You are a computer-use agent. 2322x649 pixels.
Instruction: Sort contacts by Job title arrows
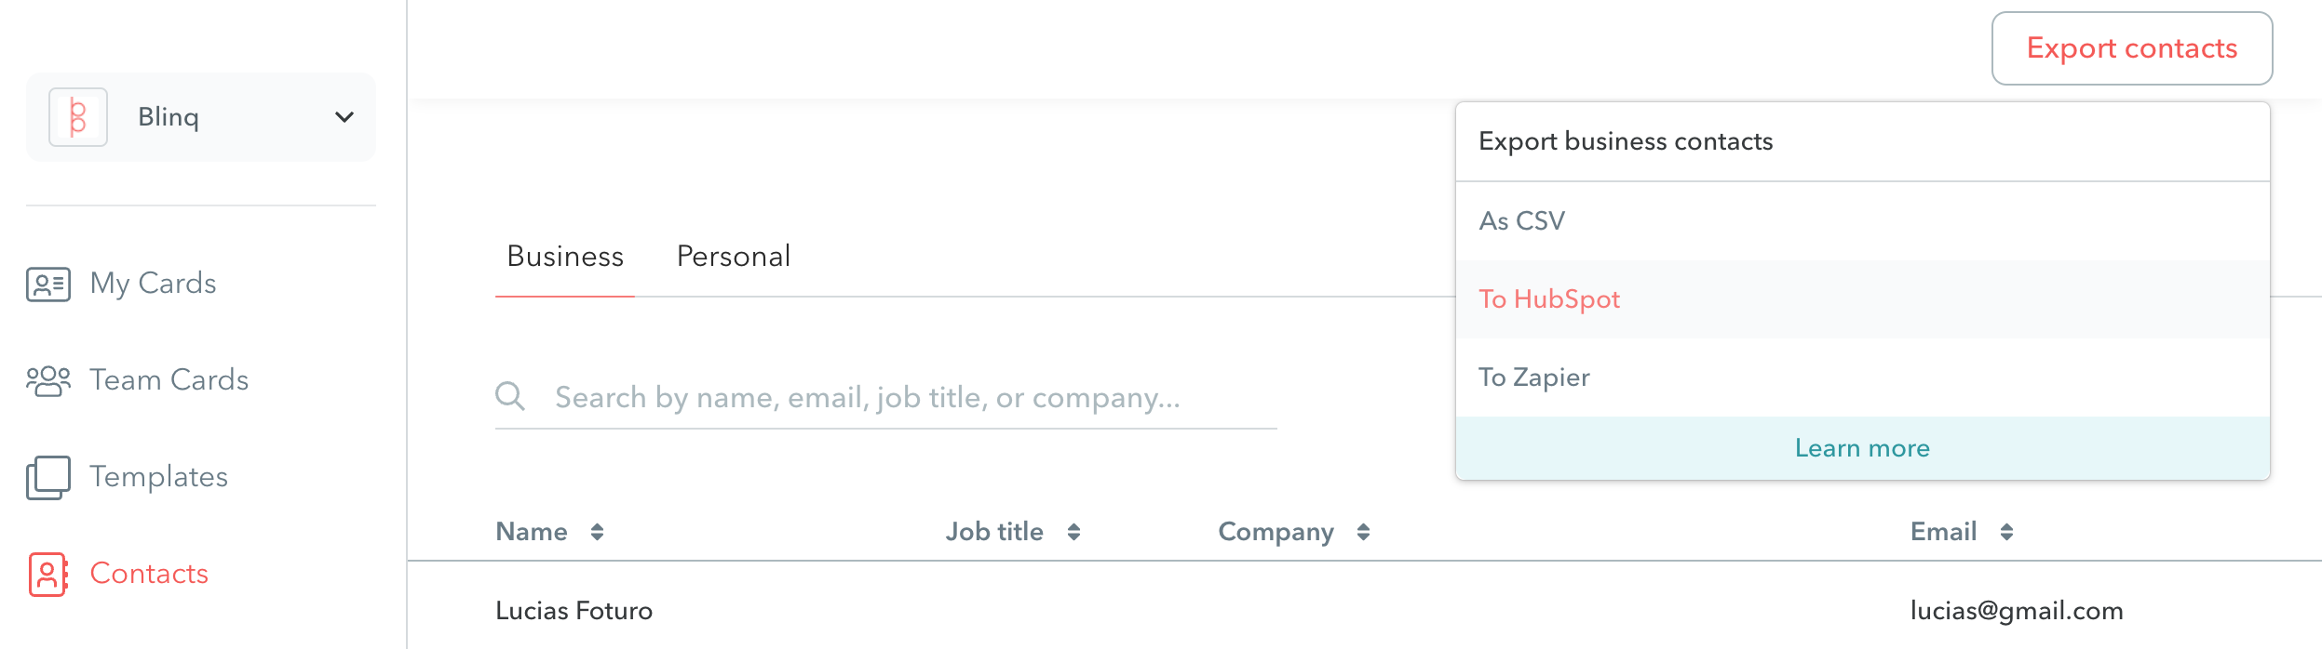pos(1073,532)
